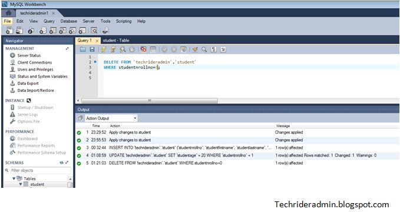Click the query editor horizontal scrollbar
400x212 pixels.
pos(150,101)
